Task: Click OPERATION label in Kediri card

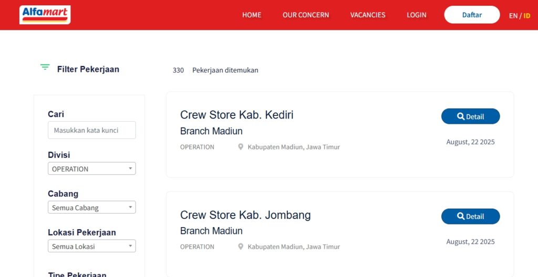Action: [198, 147]
